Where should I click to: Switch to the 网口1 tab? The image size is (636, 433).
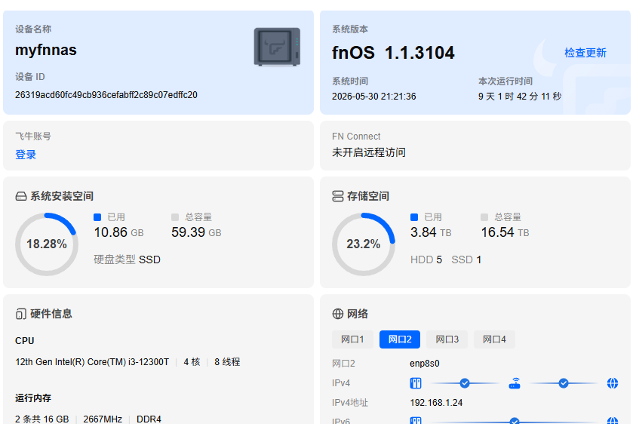pos(352,339)
